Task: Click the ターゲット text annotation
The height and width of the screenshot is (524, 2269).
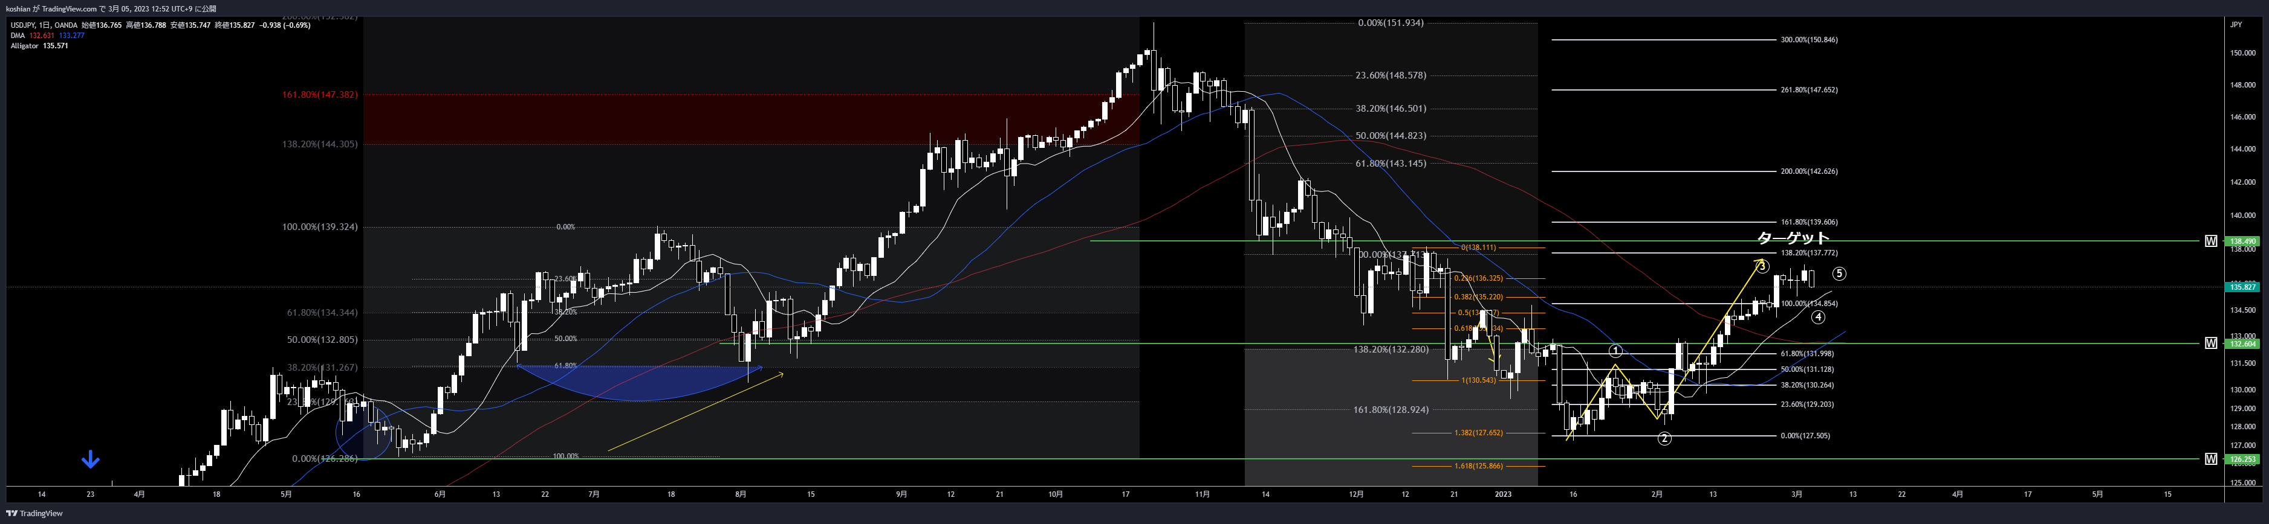Action: [x=1793, y=237]
